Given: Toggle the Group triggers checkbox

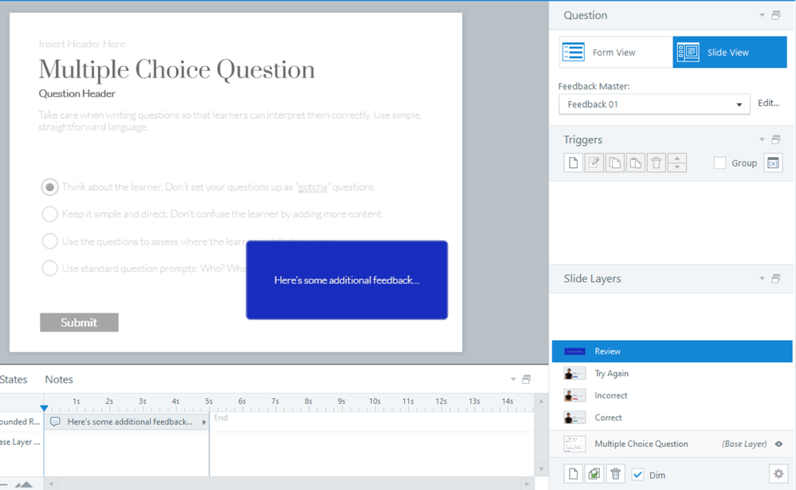Looking at the screenshot, I should 720,163.
